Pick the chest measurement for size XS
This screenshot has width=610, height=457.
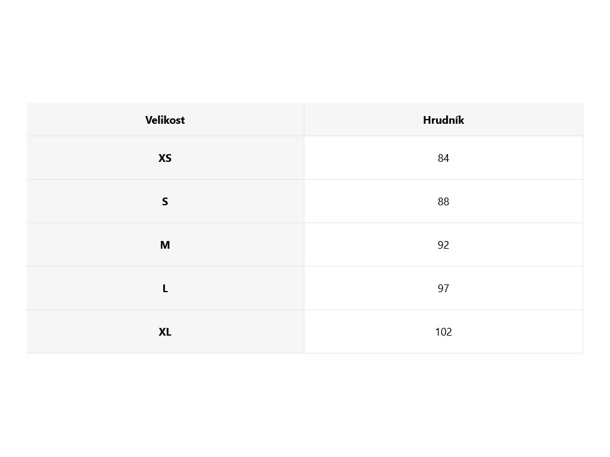[x=443, y=158]
